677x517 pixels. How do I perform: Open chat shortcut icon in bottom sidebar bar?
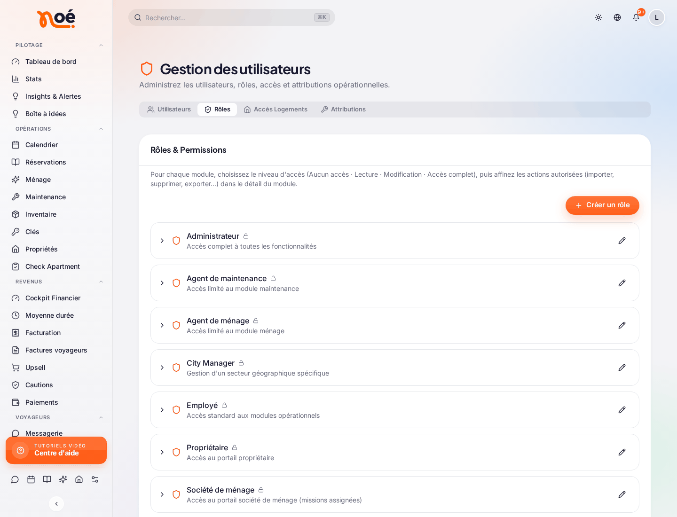15,479
